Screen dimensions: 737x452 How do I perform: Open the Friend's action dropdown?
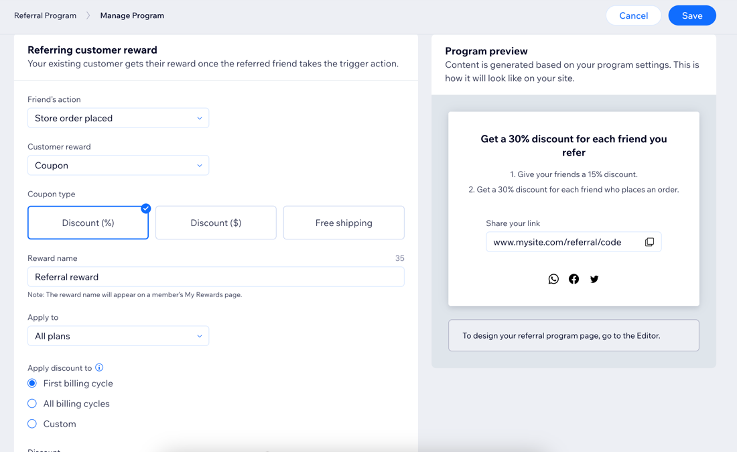click(118, 118)
